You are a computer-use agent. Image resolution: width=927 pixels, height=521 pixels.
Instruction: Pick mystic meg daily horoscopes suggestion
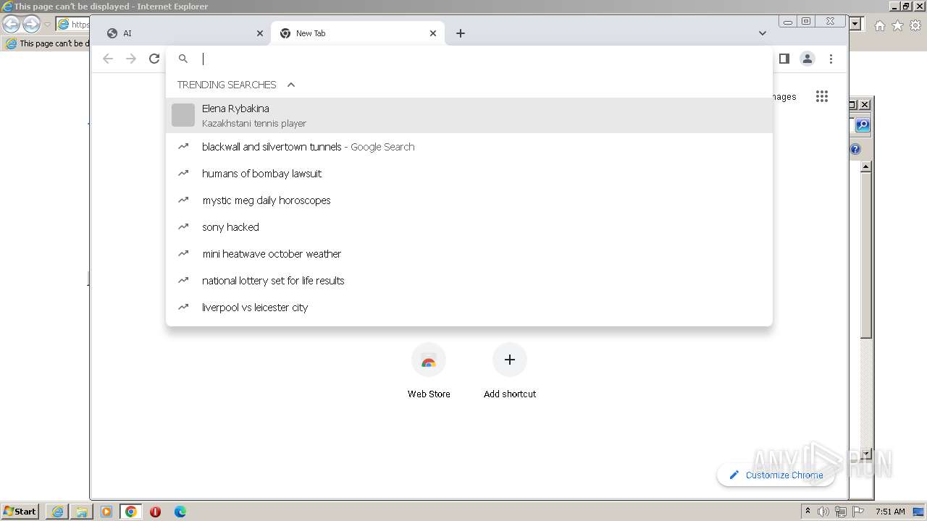[469, 200]
